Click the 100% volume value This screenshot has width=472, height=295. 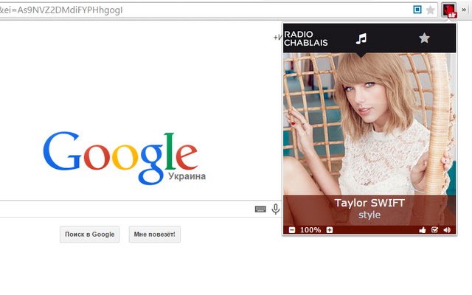click(x=310, y=230)
